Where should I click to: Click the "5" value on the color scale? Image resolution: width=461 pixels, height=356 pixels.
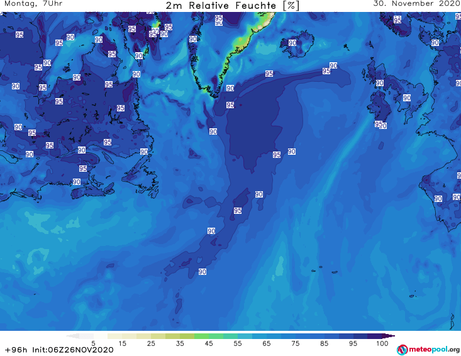(x=93, y=343)
